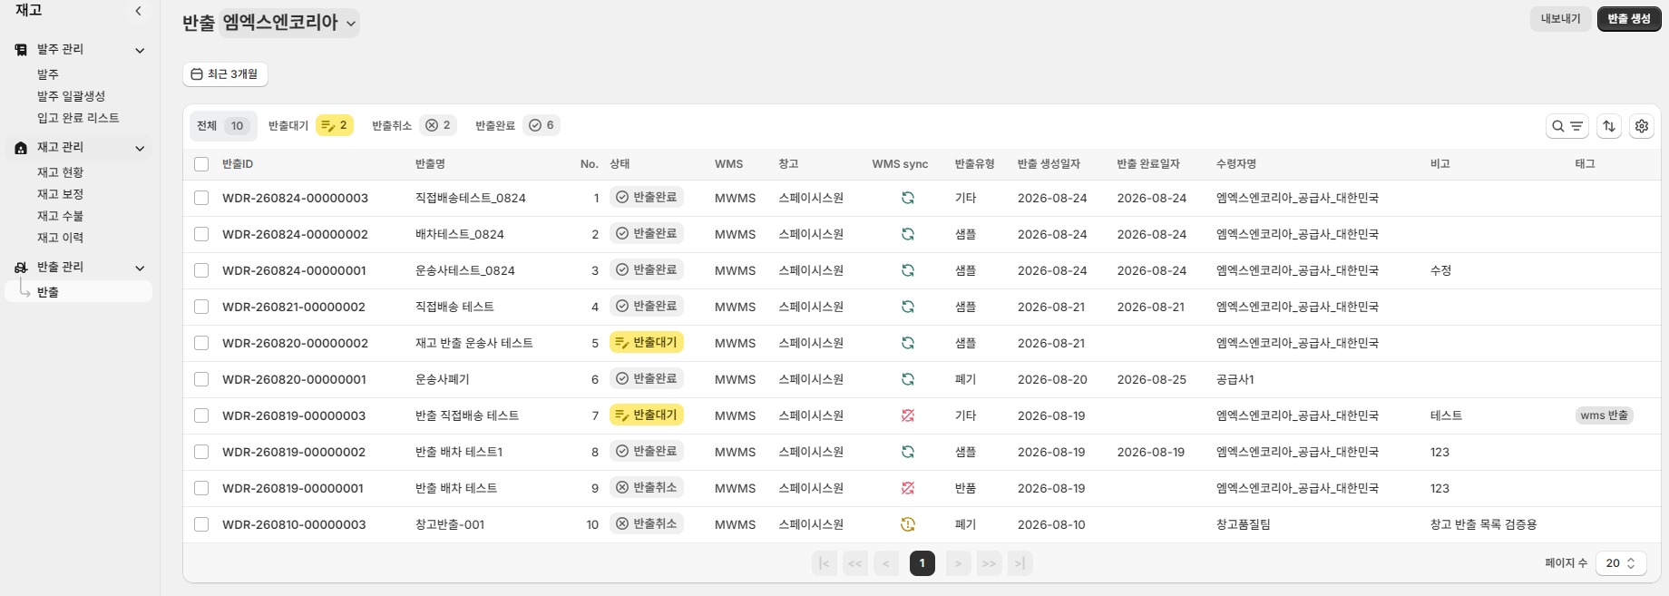The image size is (1669, 596).
Task: Click WMS sync icon for WDR-260824-00000003
Action: coord(907,198)
